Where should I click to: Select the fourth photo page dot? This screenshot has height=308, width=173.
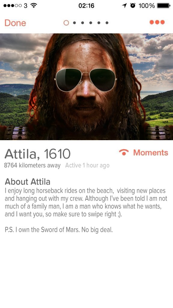91,23
